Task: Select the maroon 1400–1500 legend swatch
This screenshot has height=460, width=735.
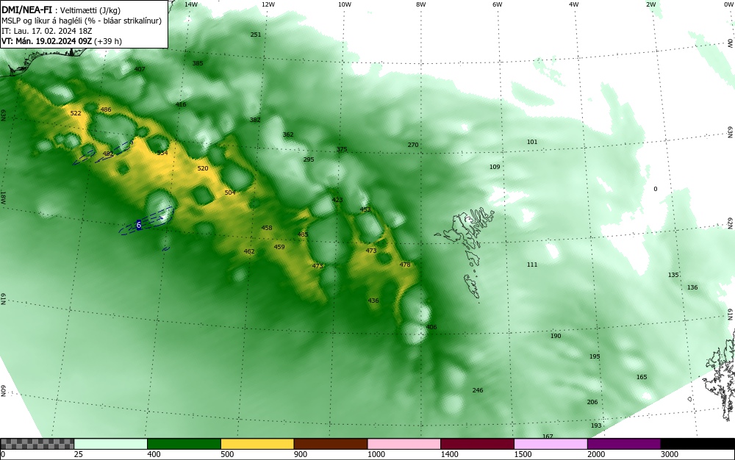Action: coord(477,444)
